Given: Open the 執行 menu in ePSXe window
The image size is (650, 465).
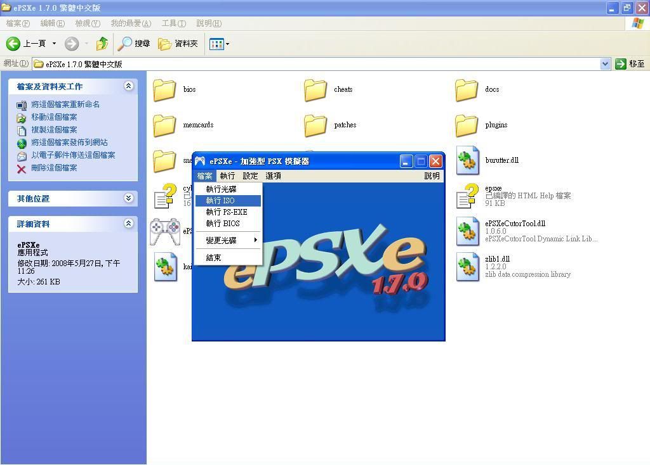Looking at the screenshot, I should click(x=228, y=176).
